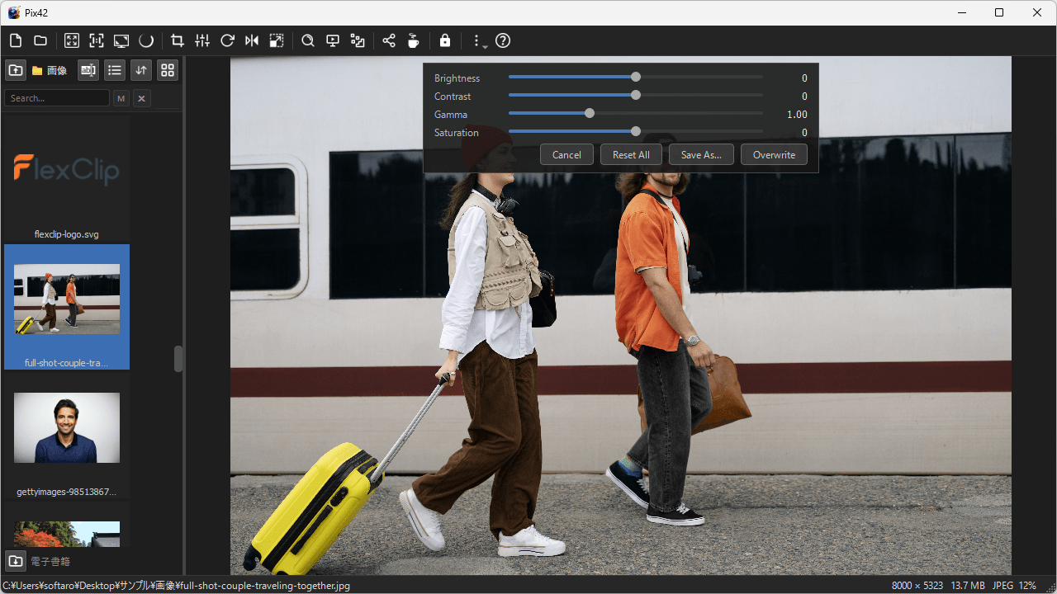1057x594 pixels.
Task: Click the color adjustment sliders icon
Action: pos(202,40)
